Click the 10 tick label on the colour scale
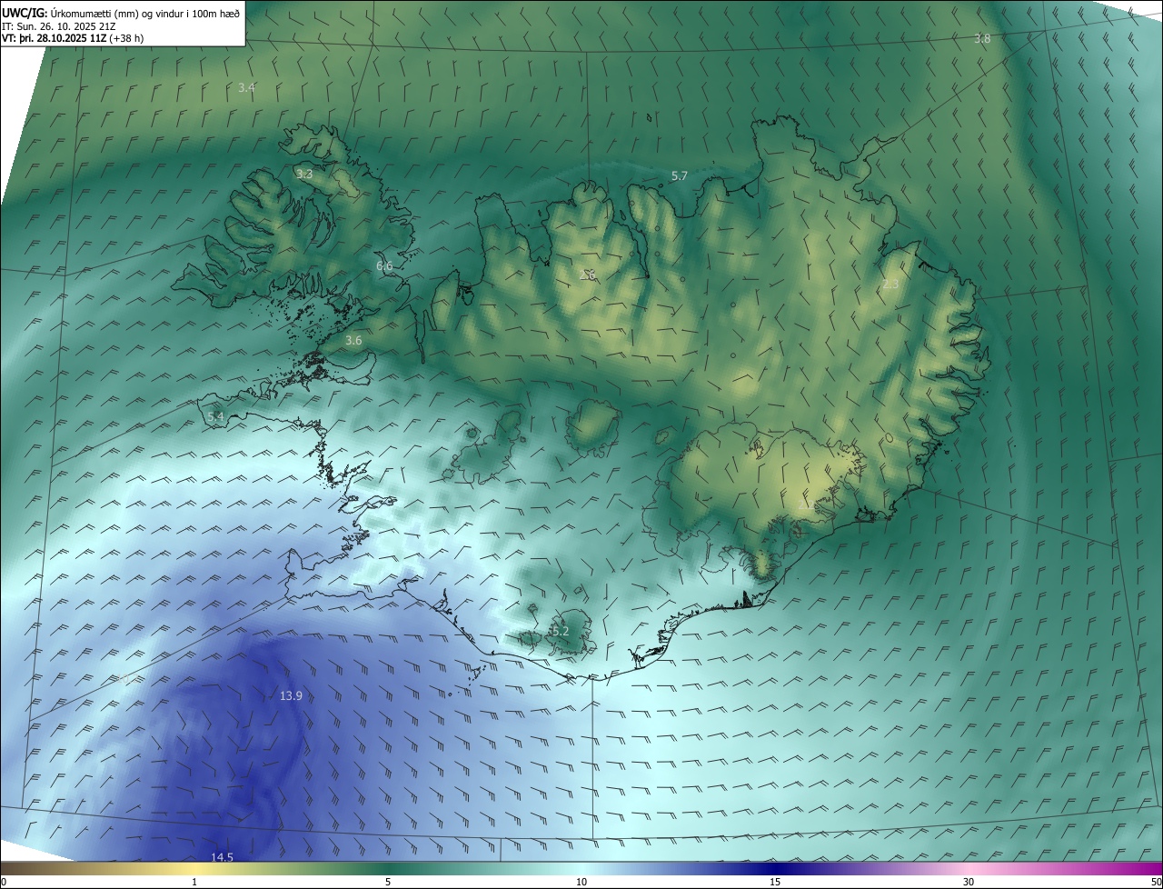This screenshot has height=889, width=1163. (x=581, y=882)
